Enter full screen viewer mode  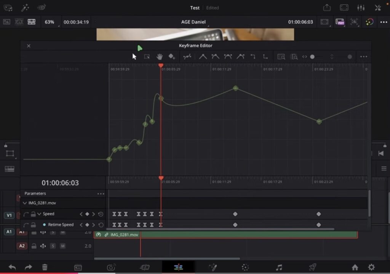coord(344,8)
